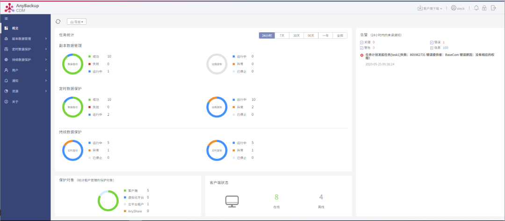Click the 数据备份 donut under 副本数据管理

point(73,64)
